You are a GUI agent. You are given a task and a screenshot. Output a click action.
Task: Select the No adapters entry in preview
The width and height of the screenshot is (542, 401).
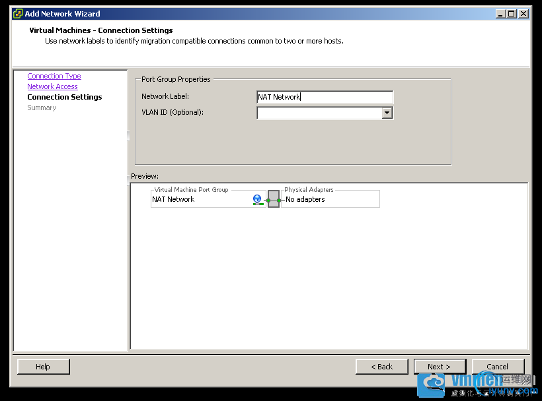(305, 199)
